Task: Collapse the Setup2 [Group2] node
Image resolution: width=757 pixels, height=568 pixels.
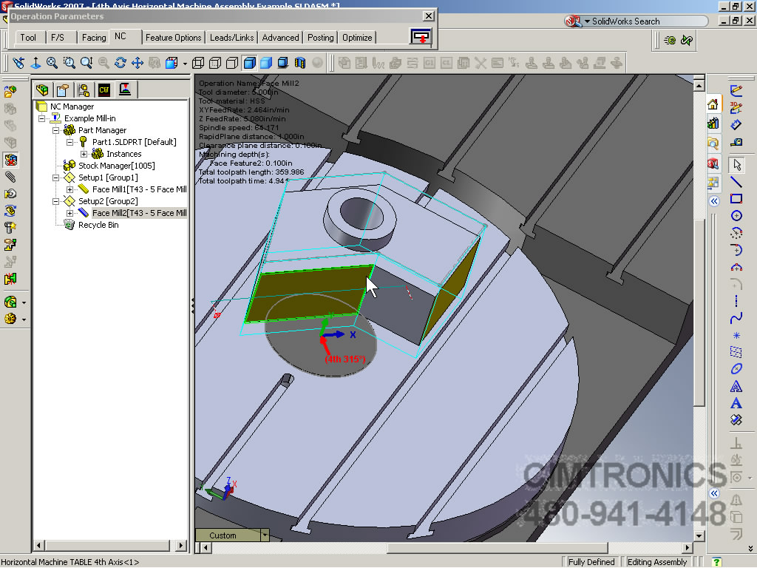Action: pos(56,201)
